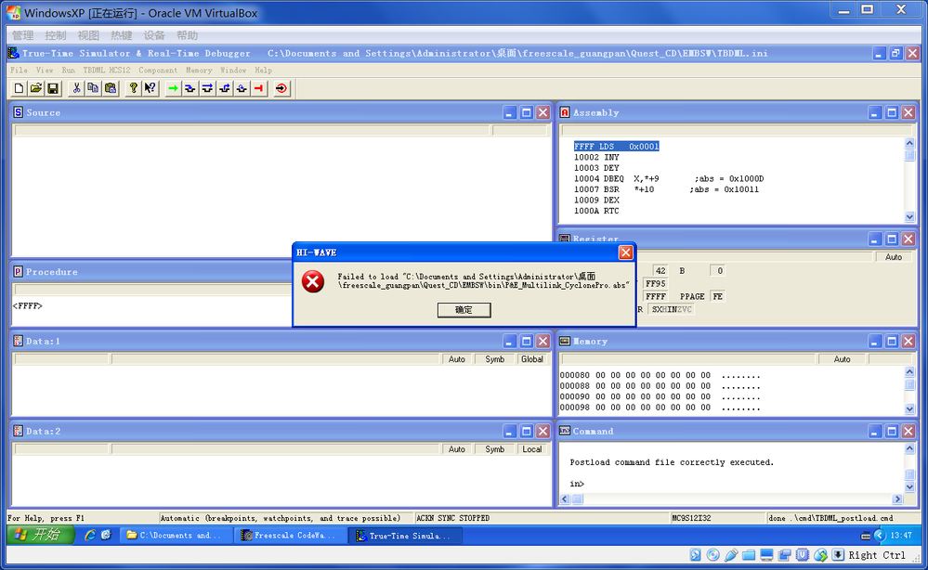Click the PPAGE register value FE
This screenshot has height=570, width=928.
pos(717,296)
